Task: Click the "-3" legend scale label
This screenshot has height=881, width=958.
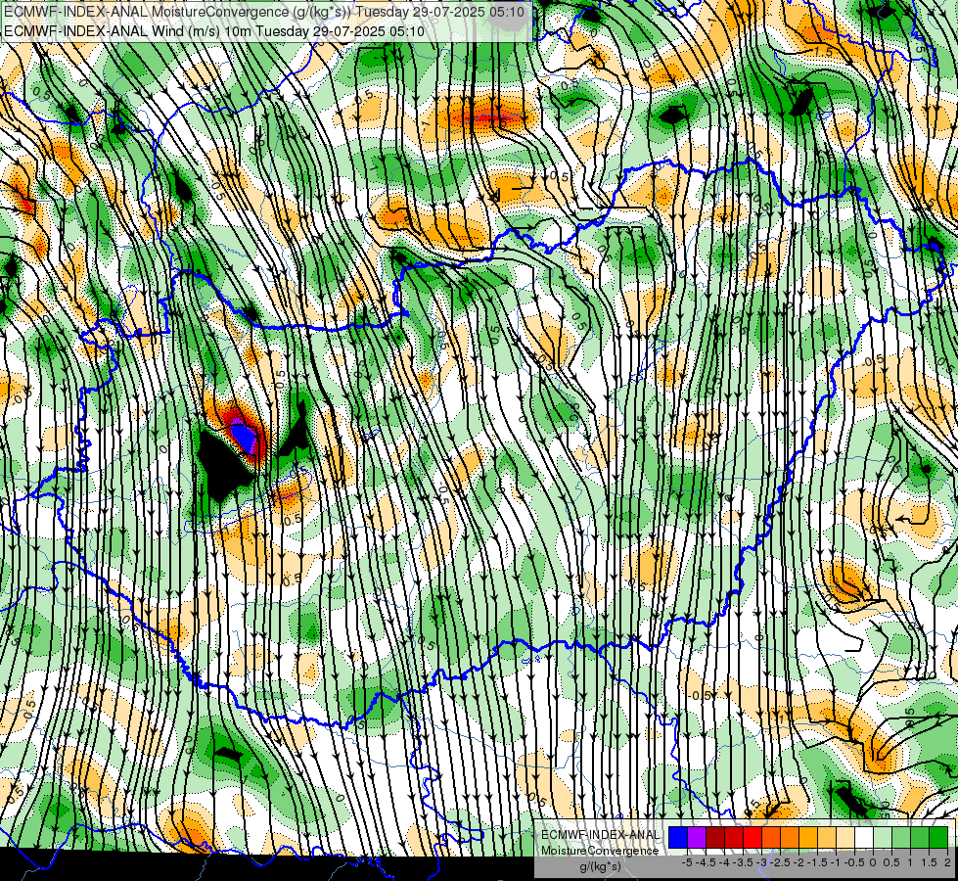Action: (x=761, y=862)
